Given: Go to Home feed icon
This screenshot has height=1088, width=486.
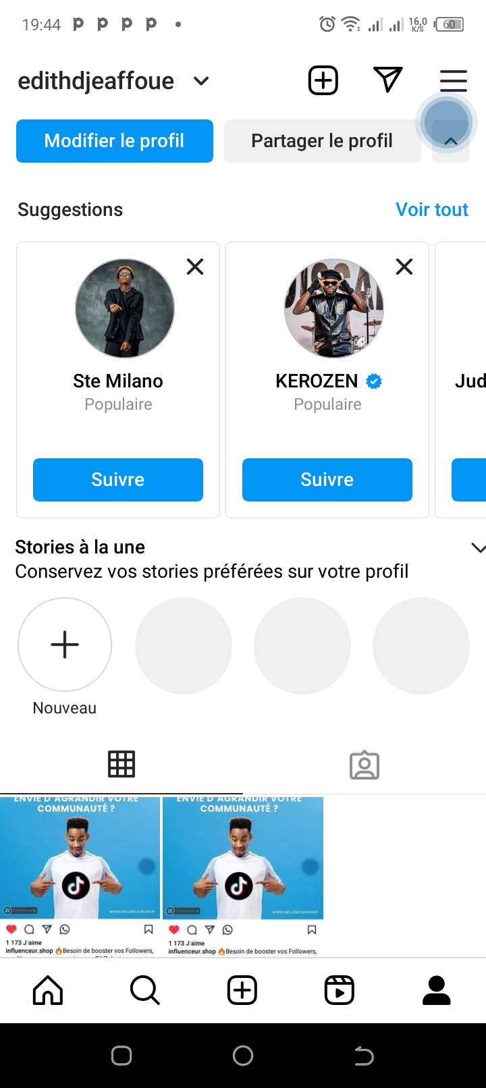Looking at the screenshot, I should click(48, 990).
